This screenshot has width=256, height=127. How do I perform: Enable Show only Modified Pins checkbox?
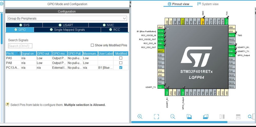point(92,45)
